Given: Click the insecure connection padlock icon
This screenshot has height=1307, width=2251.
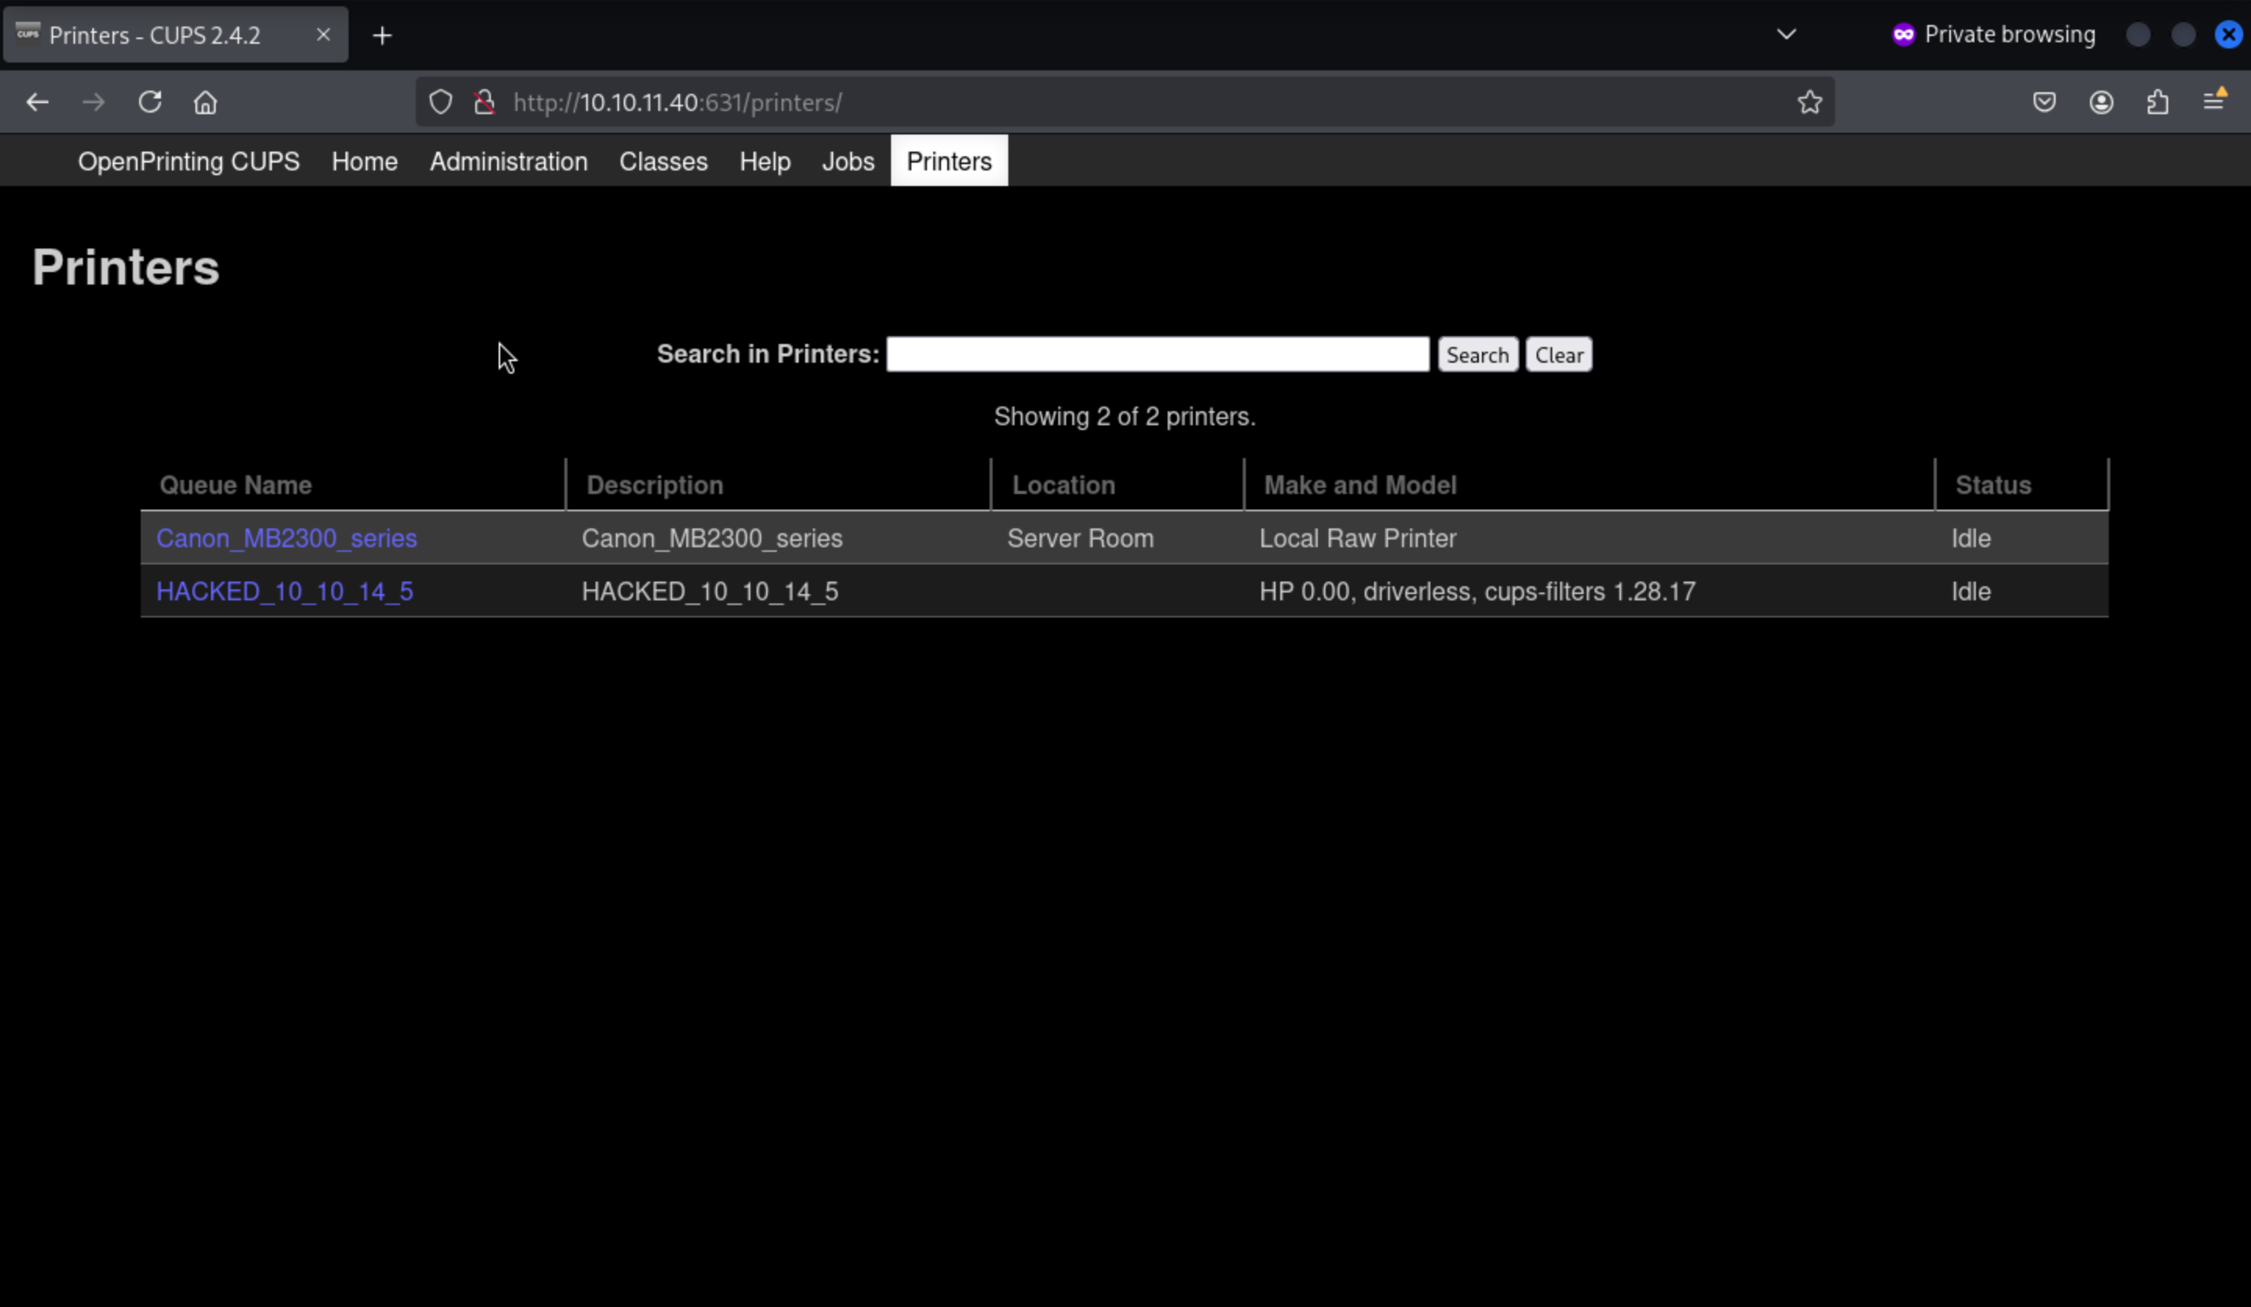Looking at the screenshot, I should click(x=484, y=102).
